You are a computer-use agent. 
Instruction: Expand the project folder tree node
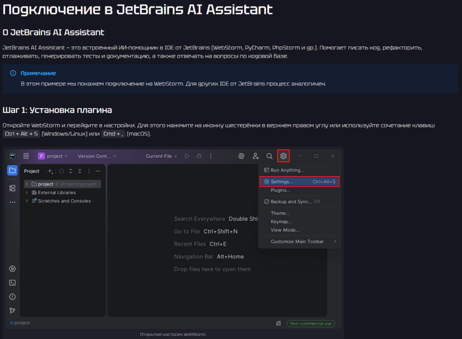(x=27, y=184)
